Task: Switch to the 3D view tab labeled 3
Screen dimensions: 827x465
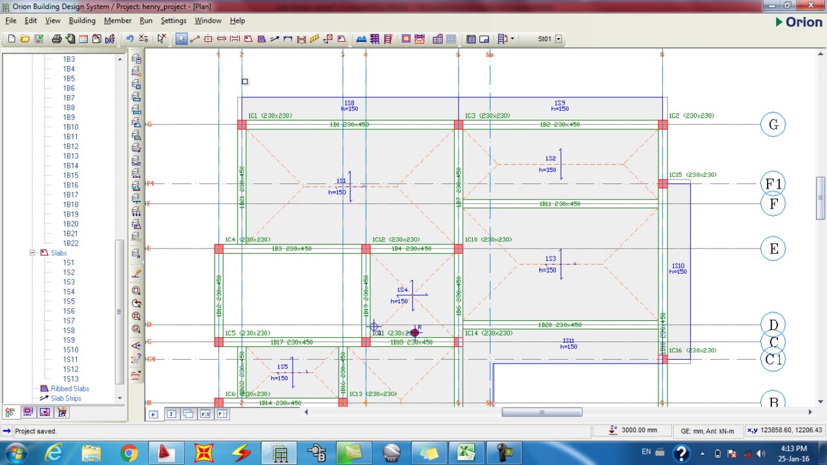Action: point(171,414)
